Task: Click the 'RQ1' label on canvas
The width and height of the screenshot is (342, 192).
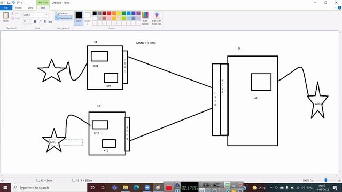Action: point(96,66)
